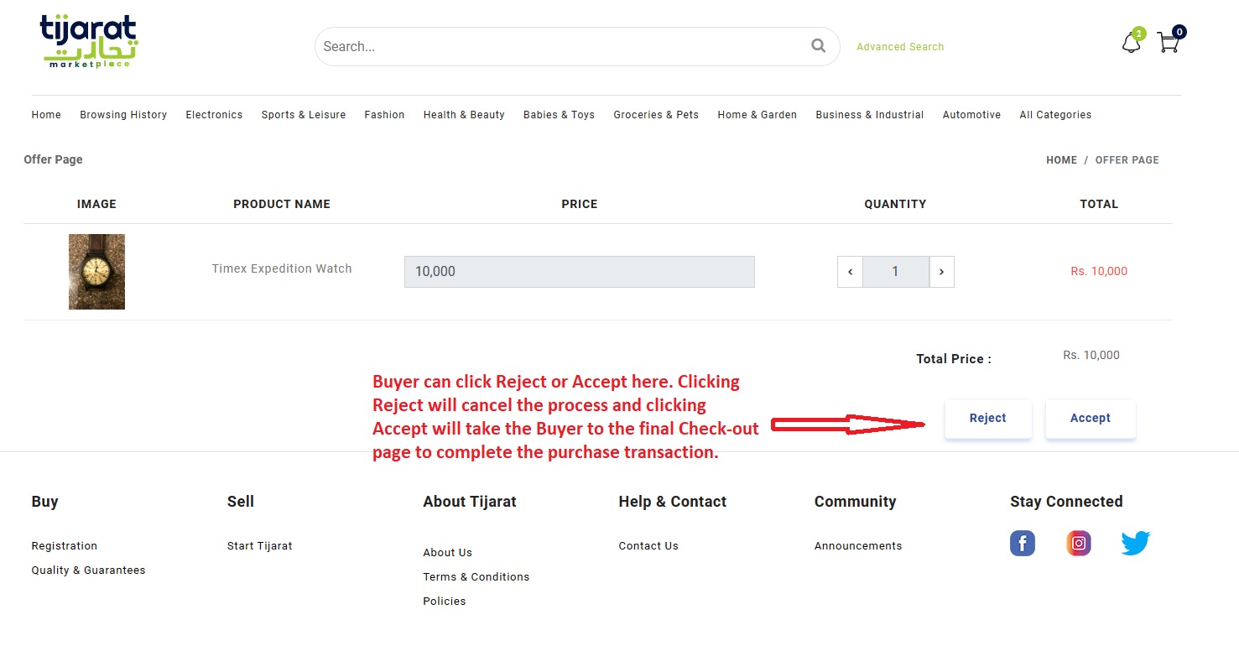
Task: Open All Categories menu
Action: click(x=1055, y=115)
